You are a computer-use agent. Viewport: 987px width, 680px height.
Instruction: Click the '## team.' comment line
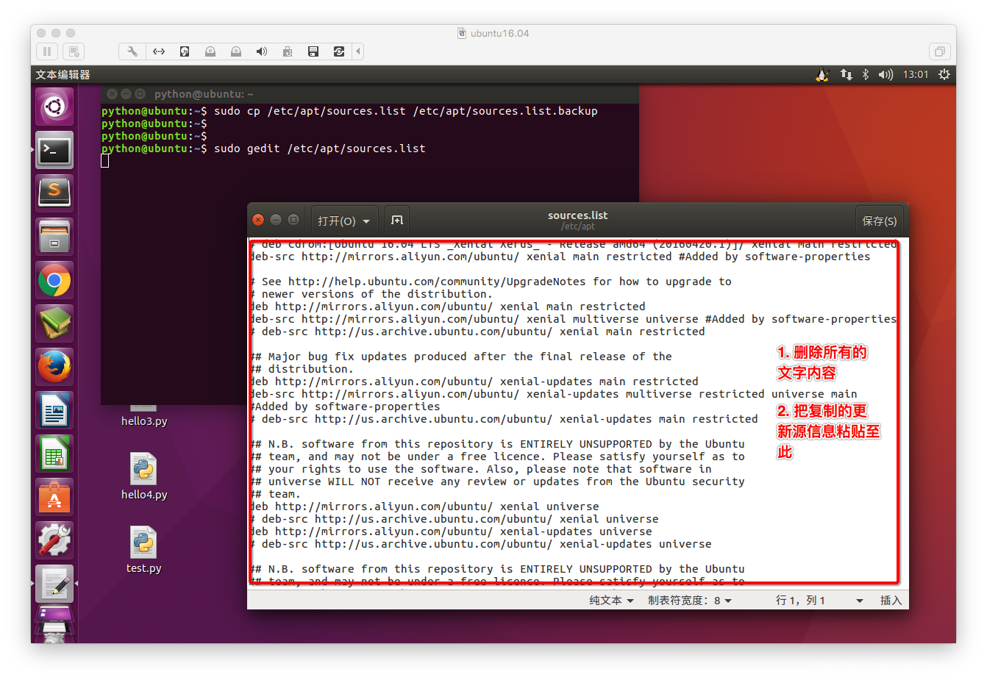point(275,494)
